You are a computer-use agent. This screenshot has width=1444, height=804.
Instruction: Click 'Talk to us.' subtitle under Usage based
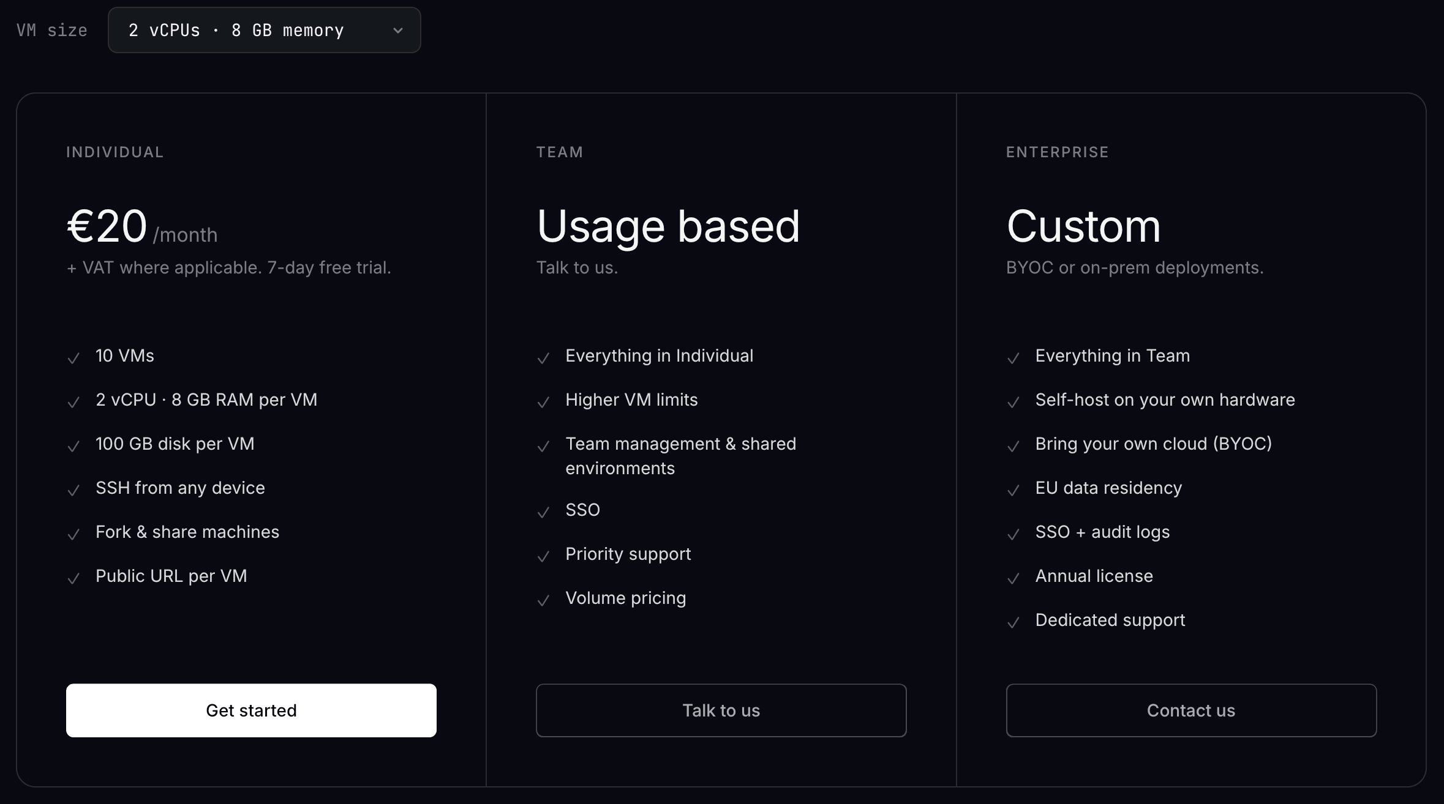(577, 267)
